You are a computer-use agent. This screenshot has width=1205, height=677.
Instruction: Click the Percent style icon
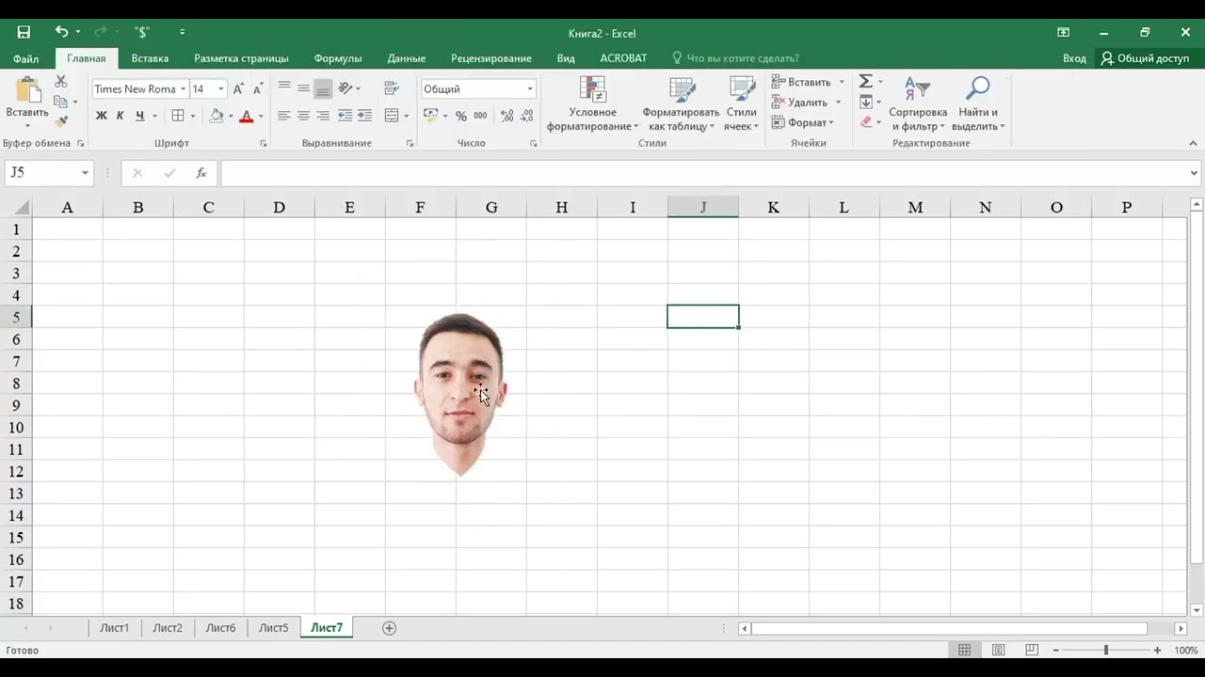click(461, 116)
